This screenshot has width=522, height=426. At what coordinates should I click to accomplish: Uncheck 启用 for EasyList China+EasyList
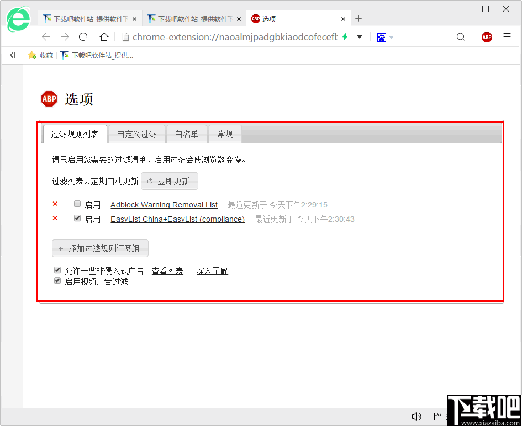(x=77, y=217)
